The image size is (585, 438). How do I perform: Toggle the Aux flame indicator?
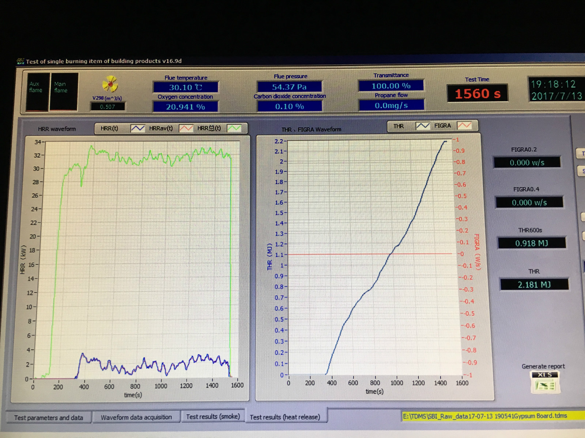pos(37,92)
